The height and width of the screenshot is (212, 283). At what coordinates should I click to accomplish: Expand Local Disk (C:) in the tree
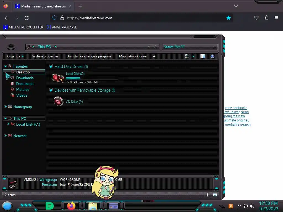click(x=8, y=124)
